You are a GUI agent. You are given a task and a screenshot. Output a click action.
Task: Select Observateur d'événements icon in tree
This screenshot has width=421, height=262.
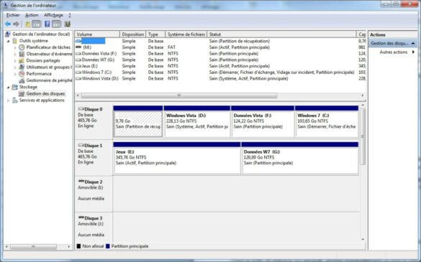(22, 54)
